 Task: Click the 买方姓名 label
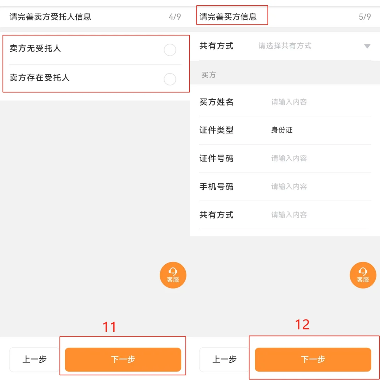tap(216, 102)
